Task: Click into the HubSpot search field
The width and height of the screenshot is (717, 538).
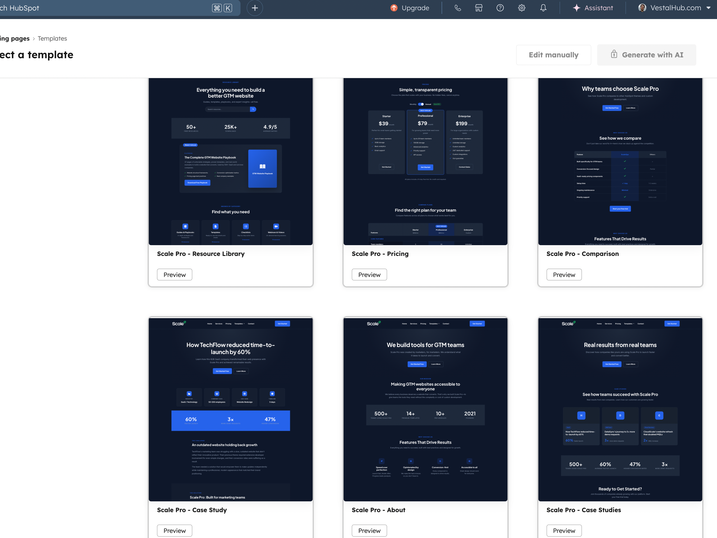Action: click(97, 8)
